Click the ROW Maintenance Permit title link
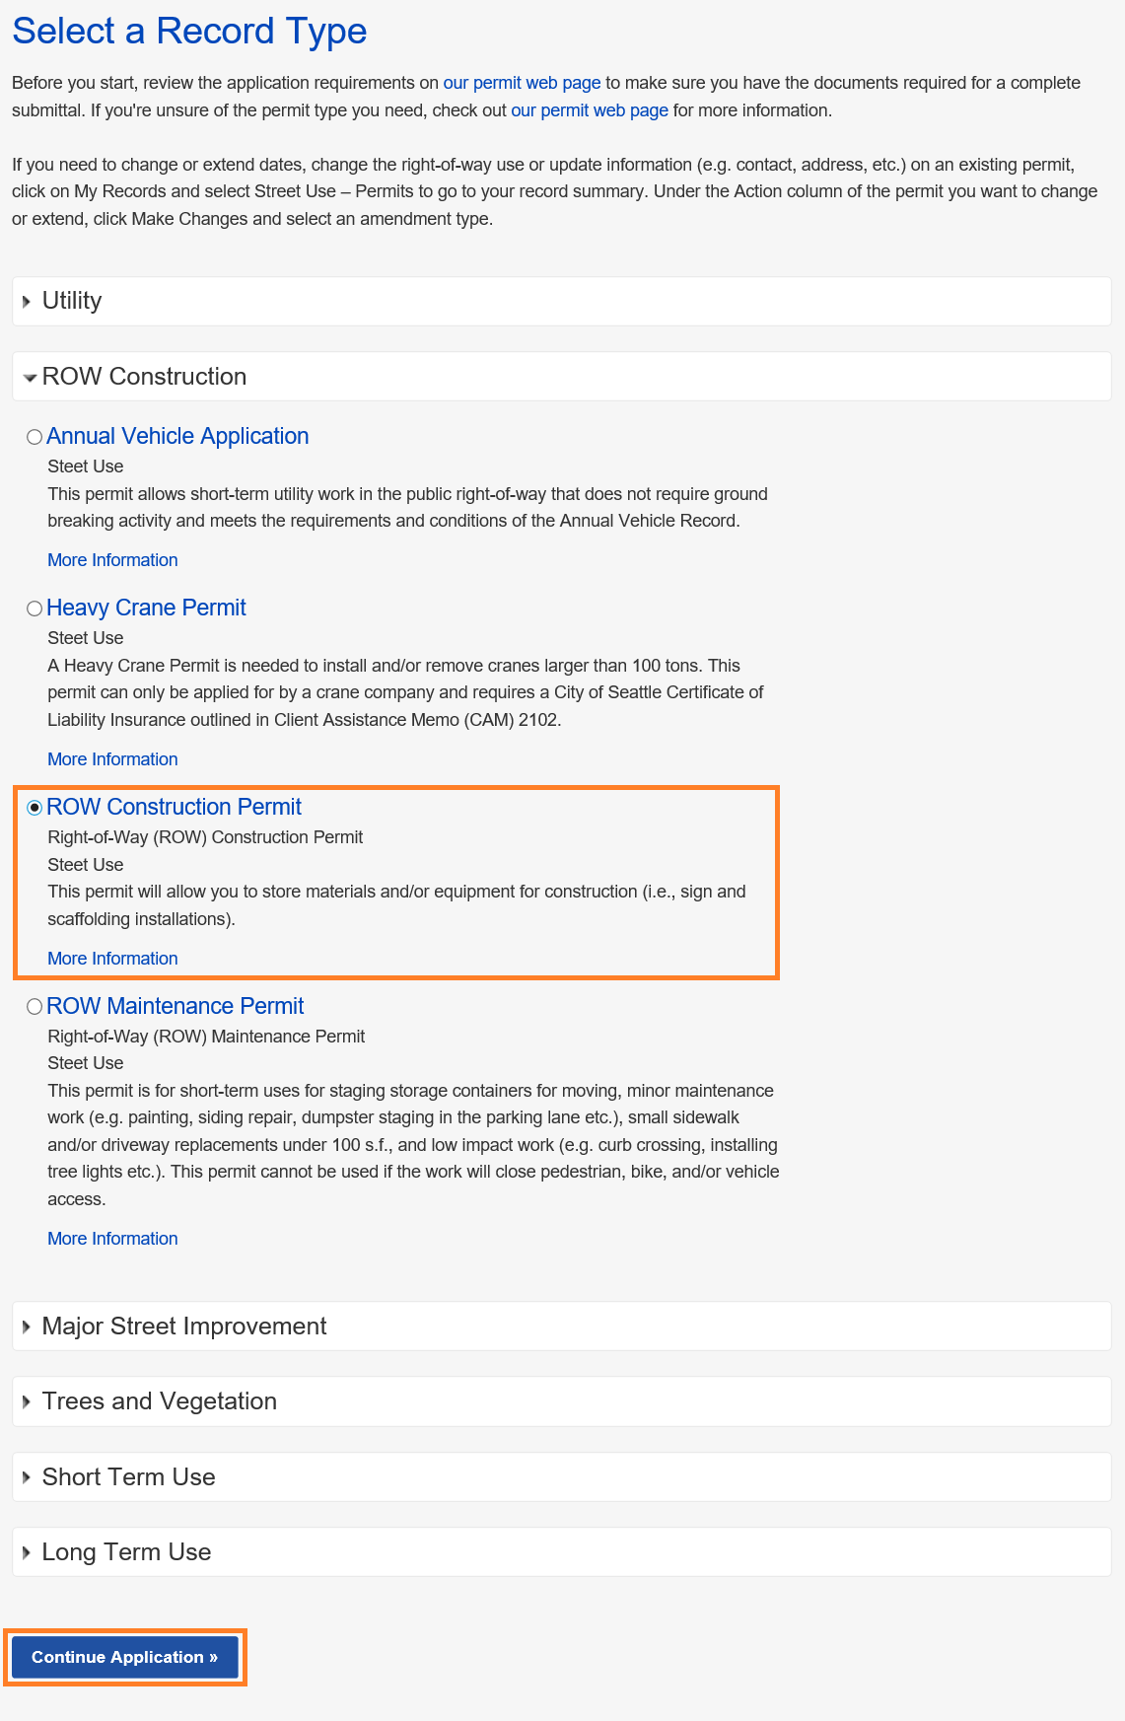Viewport: 1125px width, 1721px height. coord(175,1006)
